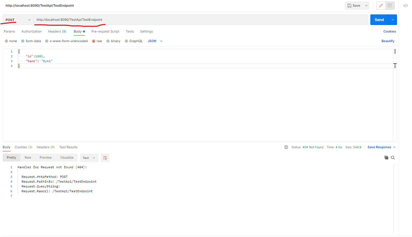Choose the none body radio option
412x237 pixels.
coord(7,41)
